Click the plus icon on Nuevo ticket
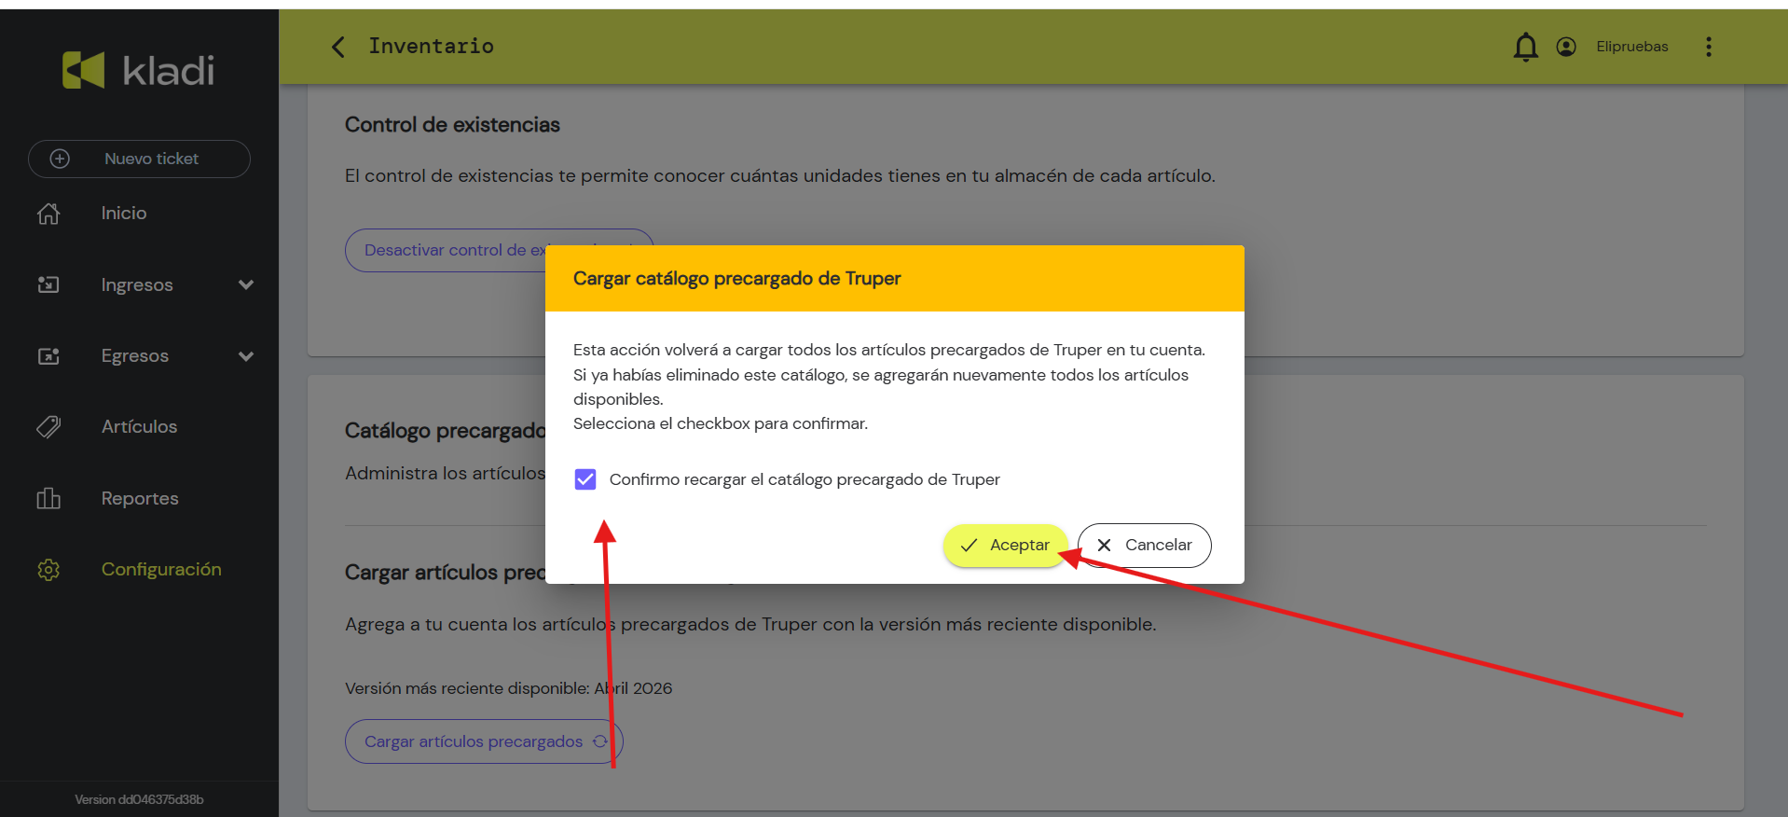 [x=60, y=159]
